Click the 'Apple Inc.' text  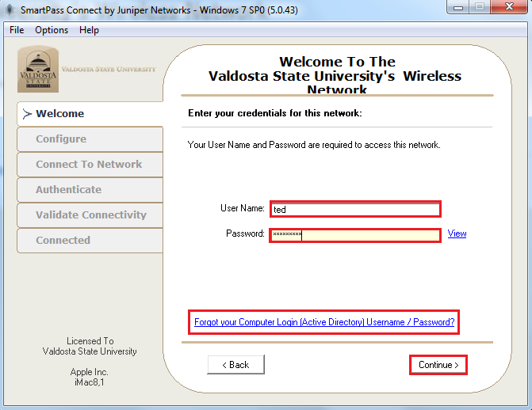pyautogui.click(x=90, y=372)
